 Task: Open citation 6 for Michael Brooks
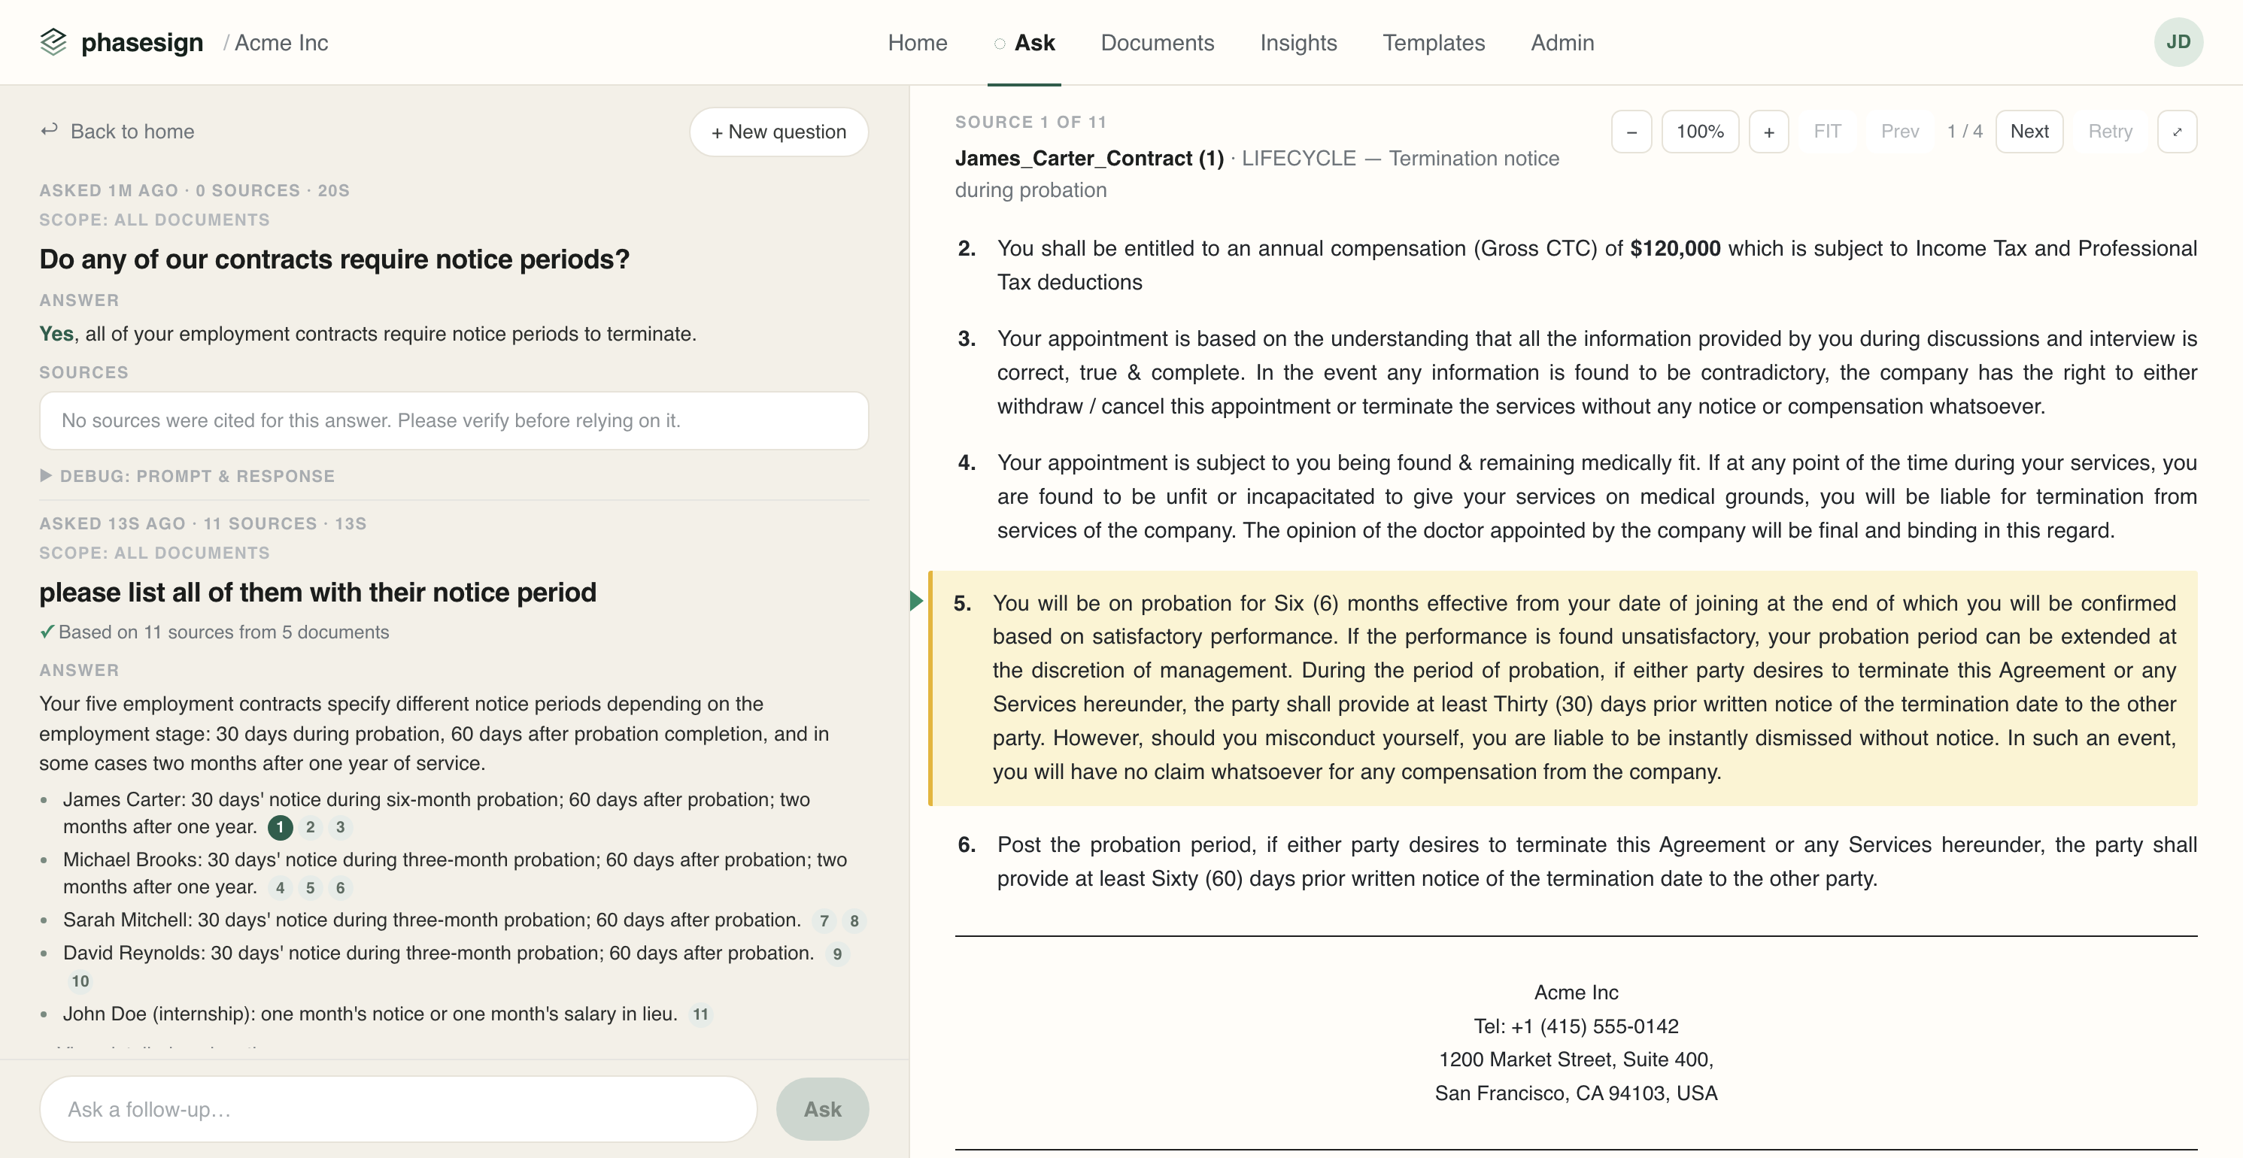coord(341,888)
